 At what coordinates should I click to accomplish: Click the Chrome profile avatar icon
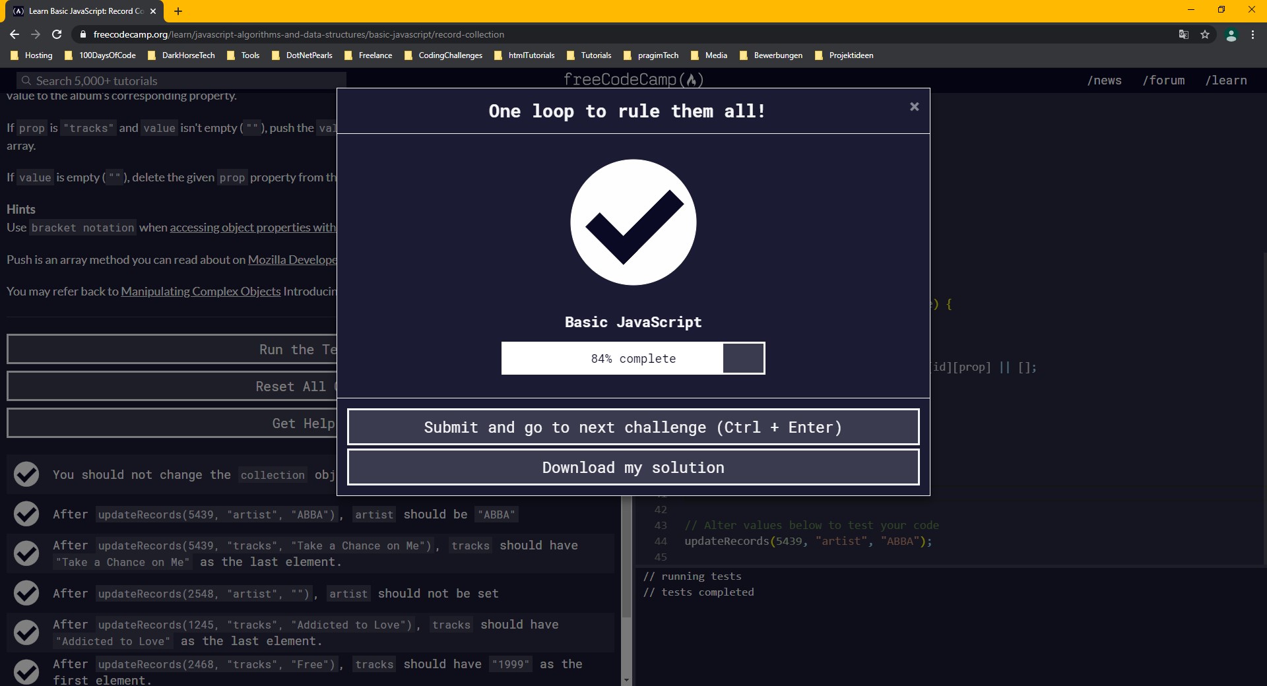tap(1231, 35)
